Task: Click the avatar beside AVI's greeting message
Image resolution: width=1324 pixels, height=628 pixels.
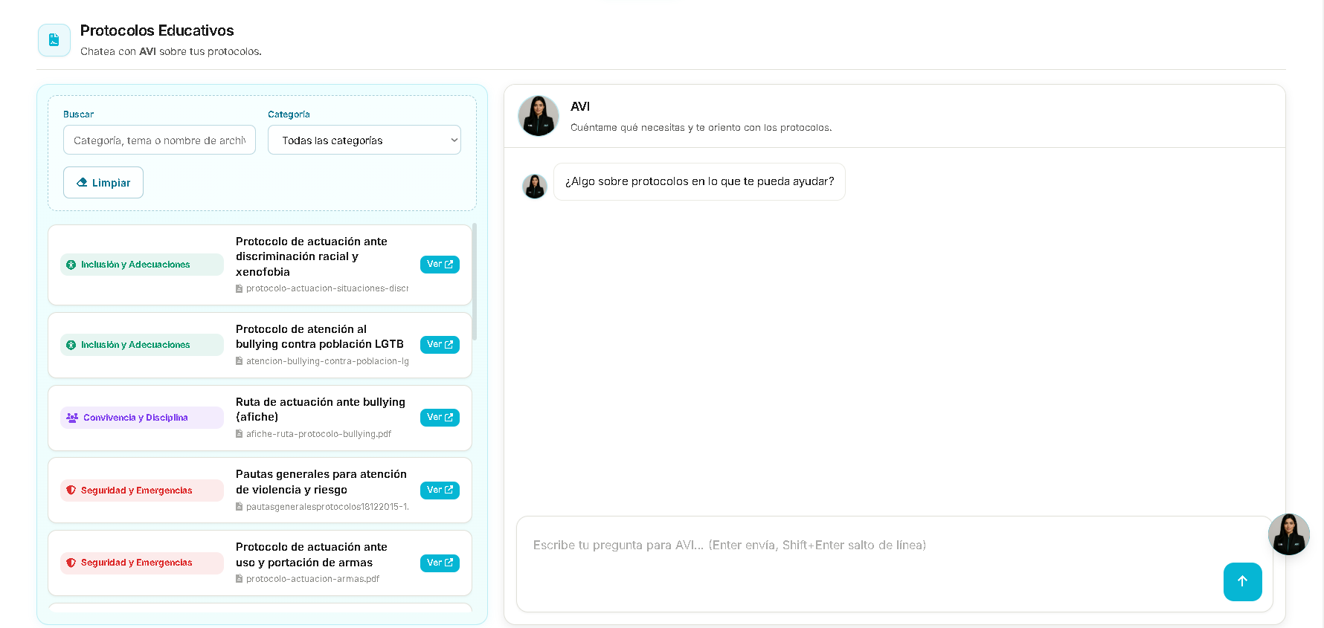Action: pos(535,186)
